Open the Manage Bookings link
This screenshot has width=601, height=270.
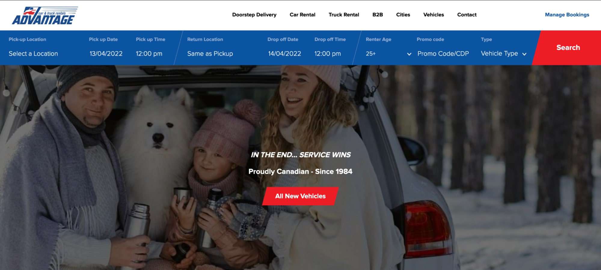567,15
